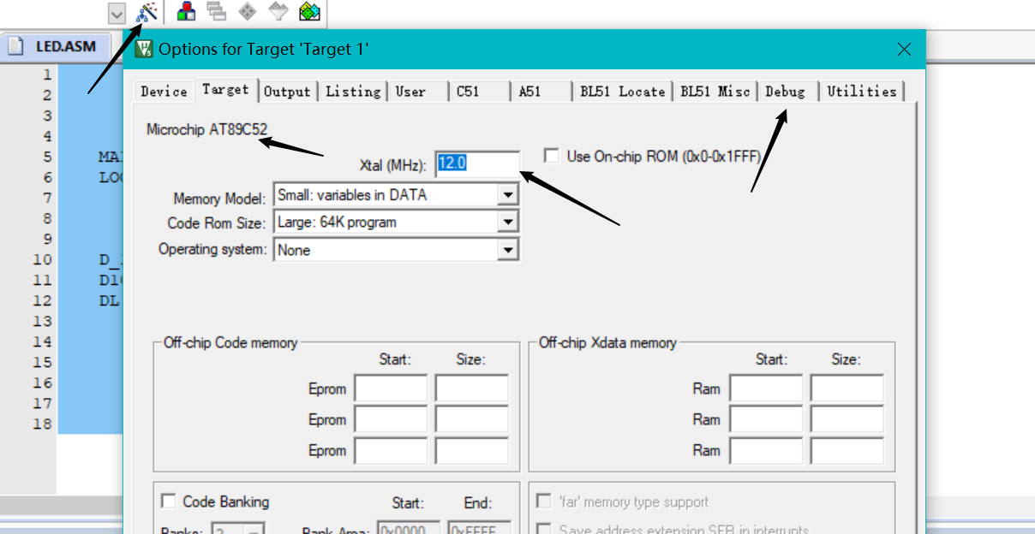Click the 'Xtal (MHz):' label
Screen dimensions: 1035x534
[x=392, y=164]
